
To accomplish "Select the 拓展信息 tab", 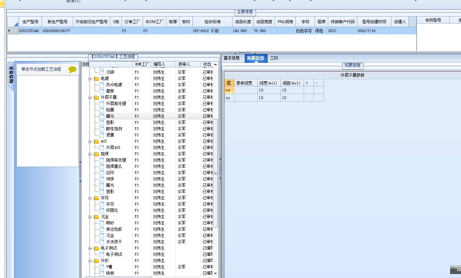I will click(x=256, y=58).
